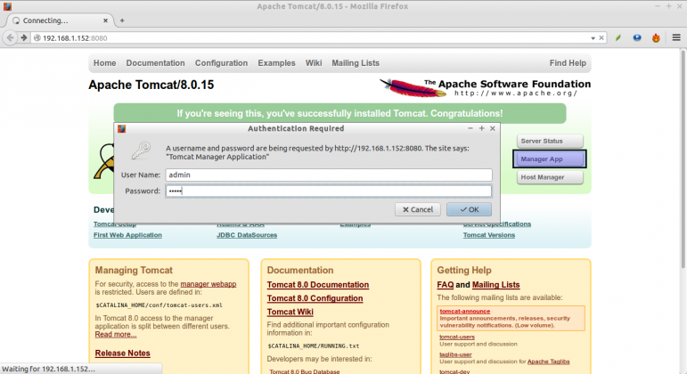Open the Apache Taglibs link
This screenshot has width=687, height=374.
[x=549, y=362]
